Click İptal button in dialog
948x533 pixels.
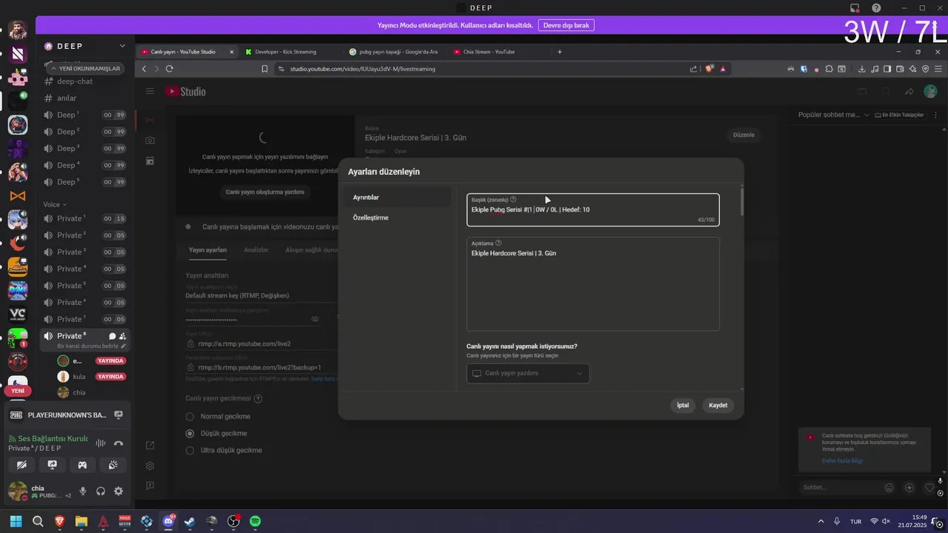[683, 405]
